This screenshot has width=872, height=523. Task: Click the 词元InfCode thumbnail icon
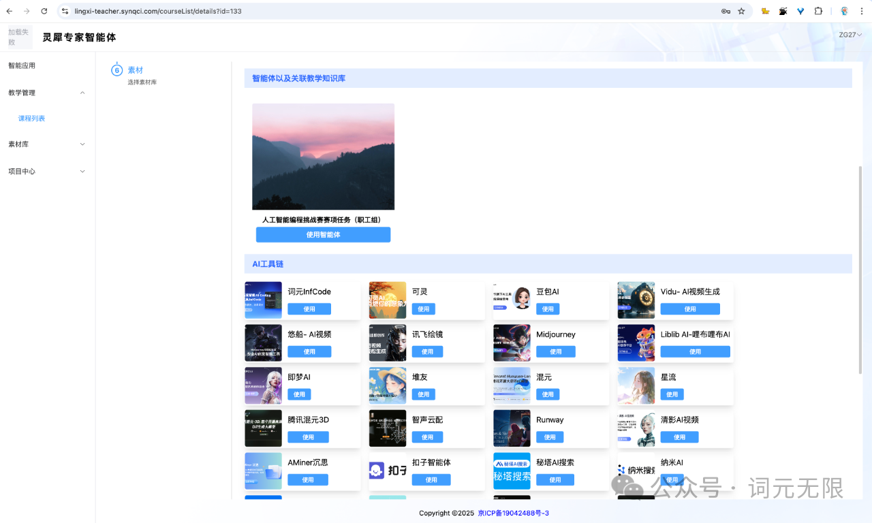(x=263, y=300)
